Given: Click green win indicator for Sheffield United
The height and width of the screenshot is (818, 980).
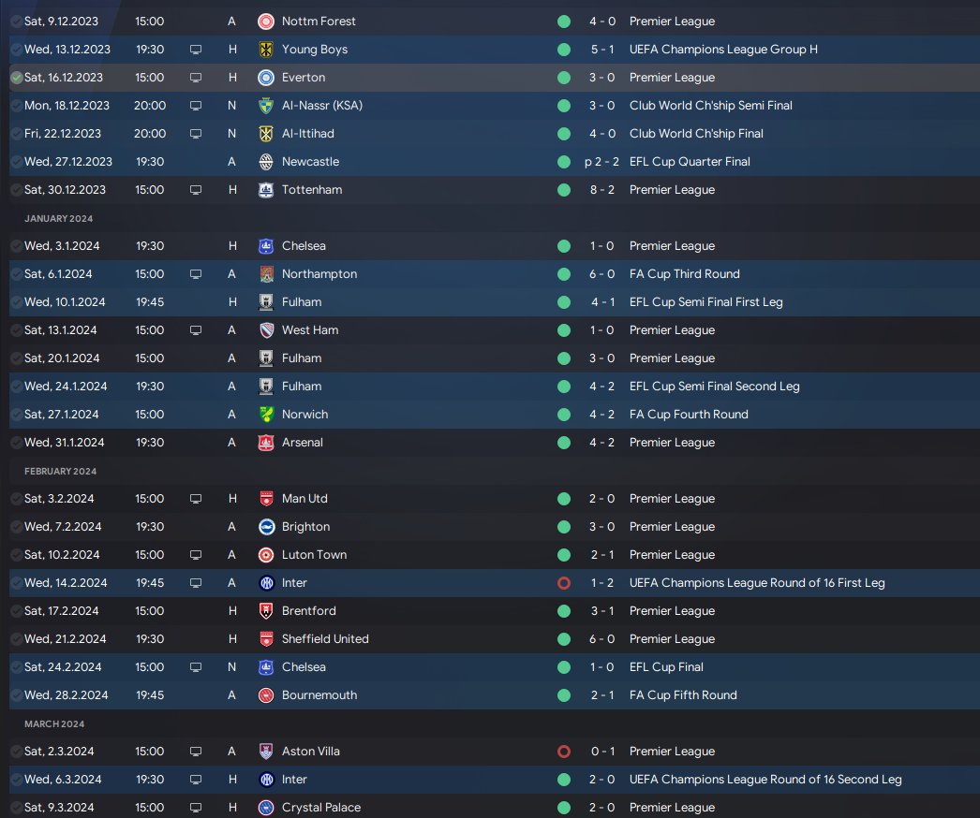Looking at the screenshot, I should click(563, 638).
